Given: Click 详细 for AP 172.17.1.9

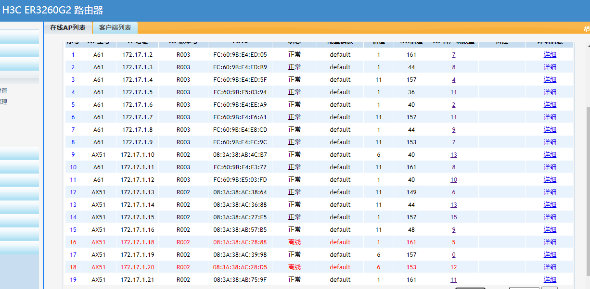Looking at the screenshot, I should (x=550, y=142).
